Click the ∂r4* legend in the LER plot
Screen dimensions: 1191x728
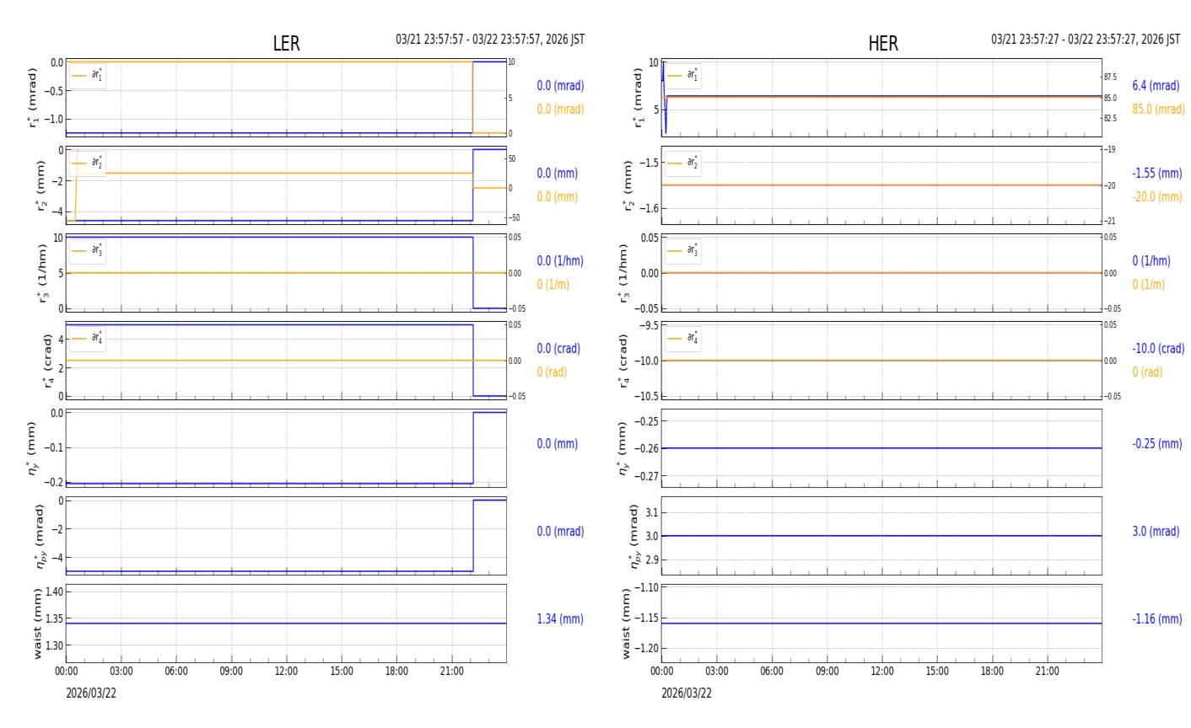pyautogui.click(x=88, y=339)
